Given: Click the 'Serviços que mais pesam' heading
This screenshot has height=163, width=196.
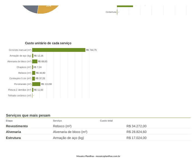Looking at the screenshot, I should coord(28,115).
